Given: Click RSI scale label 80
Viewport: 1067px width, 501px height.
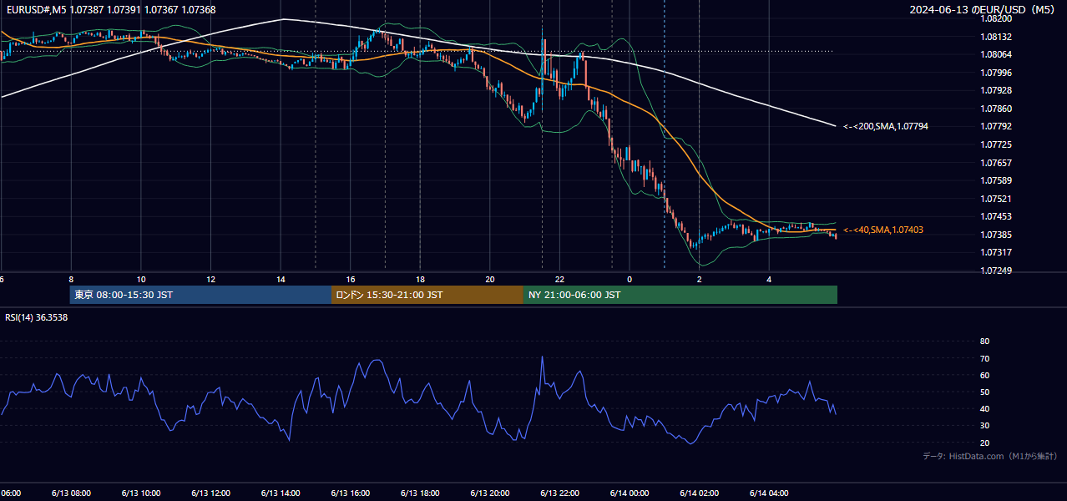Looking at the screenshot, I should coord(984,342).
